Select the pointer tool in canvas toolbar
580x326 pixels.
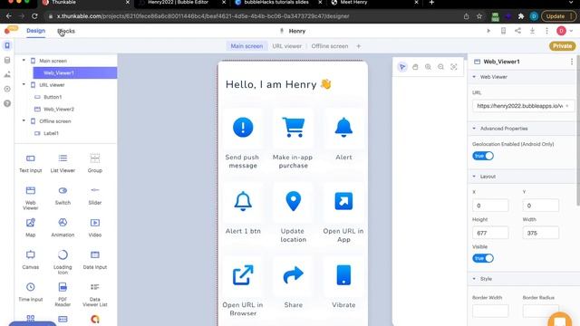click(x=402, y=67)
